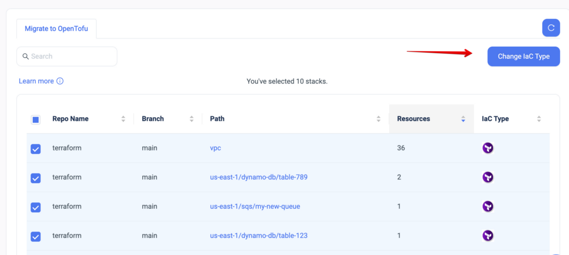The width and height of the screenshot is (569, 255).
Task: Click the Terraform icon in the my-new-queue row
Action: point(488,207)
